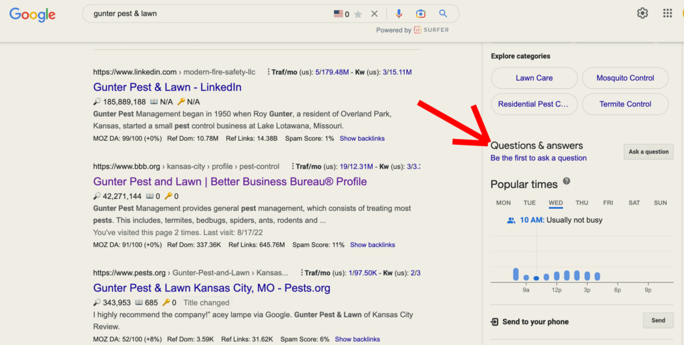Image resolution: width=684 pixels, height=345 pixels.
Task: Switch popular times to MON
Action: [504, 203]
